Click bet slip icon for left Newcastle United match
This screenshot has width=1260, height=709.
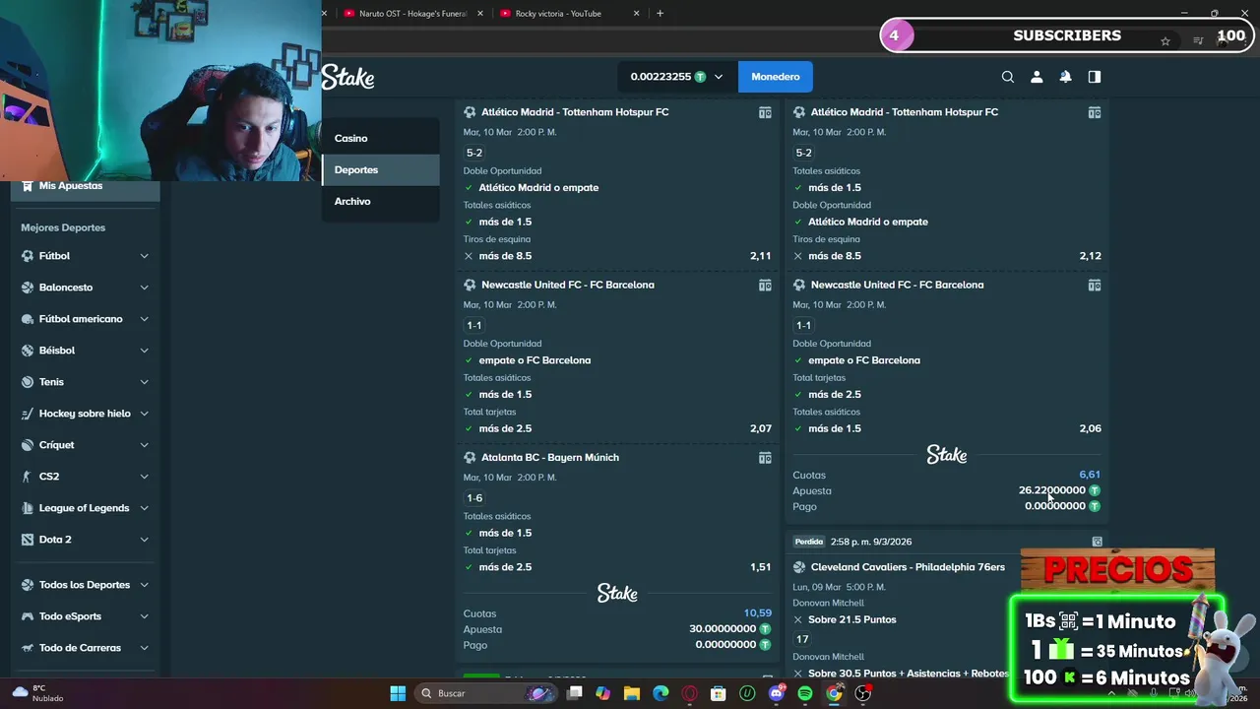(765, 286)
